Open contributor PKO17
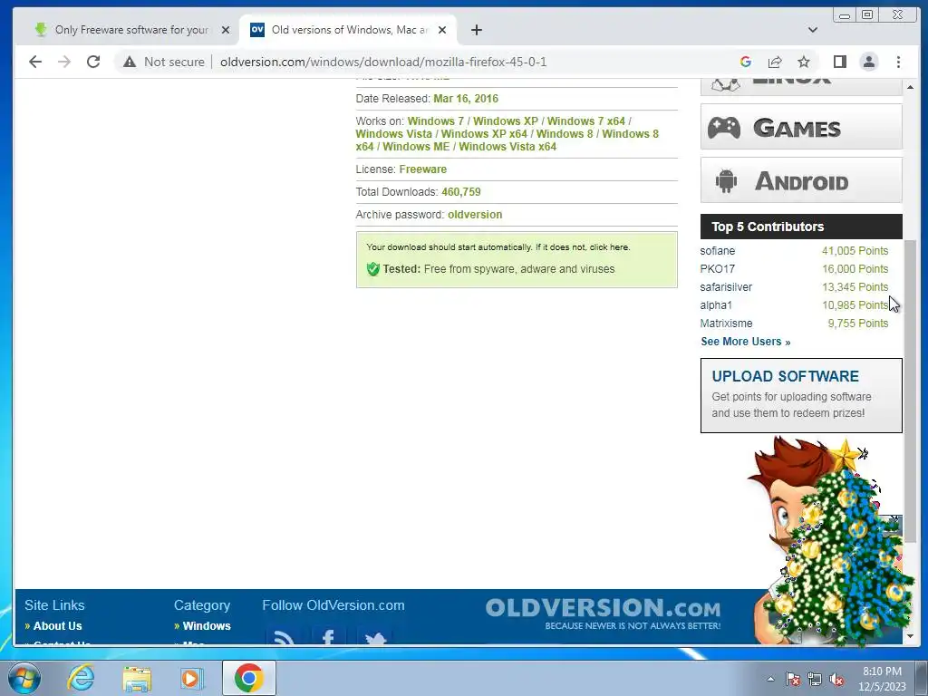This screenshot has width=928, height=696. point(718,268)
